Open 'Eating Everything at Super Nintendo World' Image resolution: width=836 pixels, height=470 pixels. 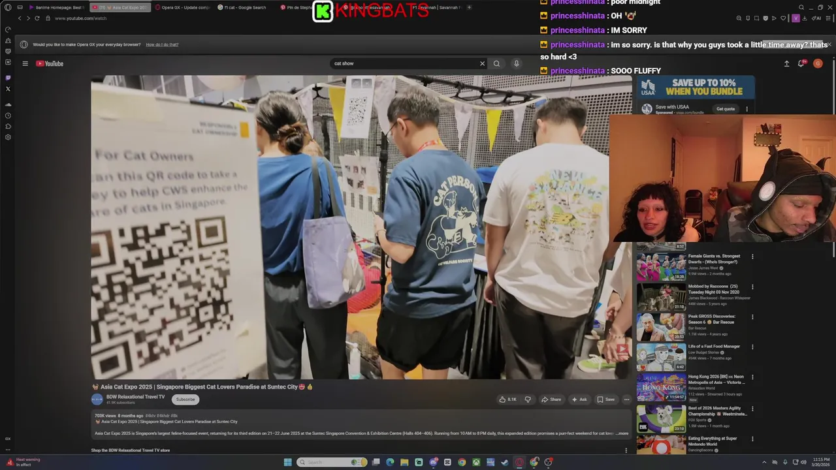coord(712,441)
